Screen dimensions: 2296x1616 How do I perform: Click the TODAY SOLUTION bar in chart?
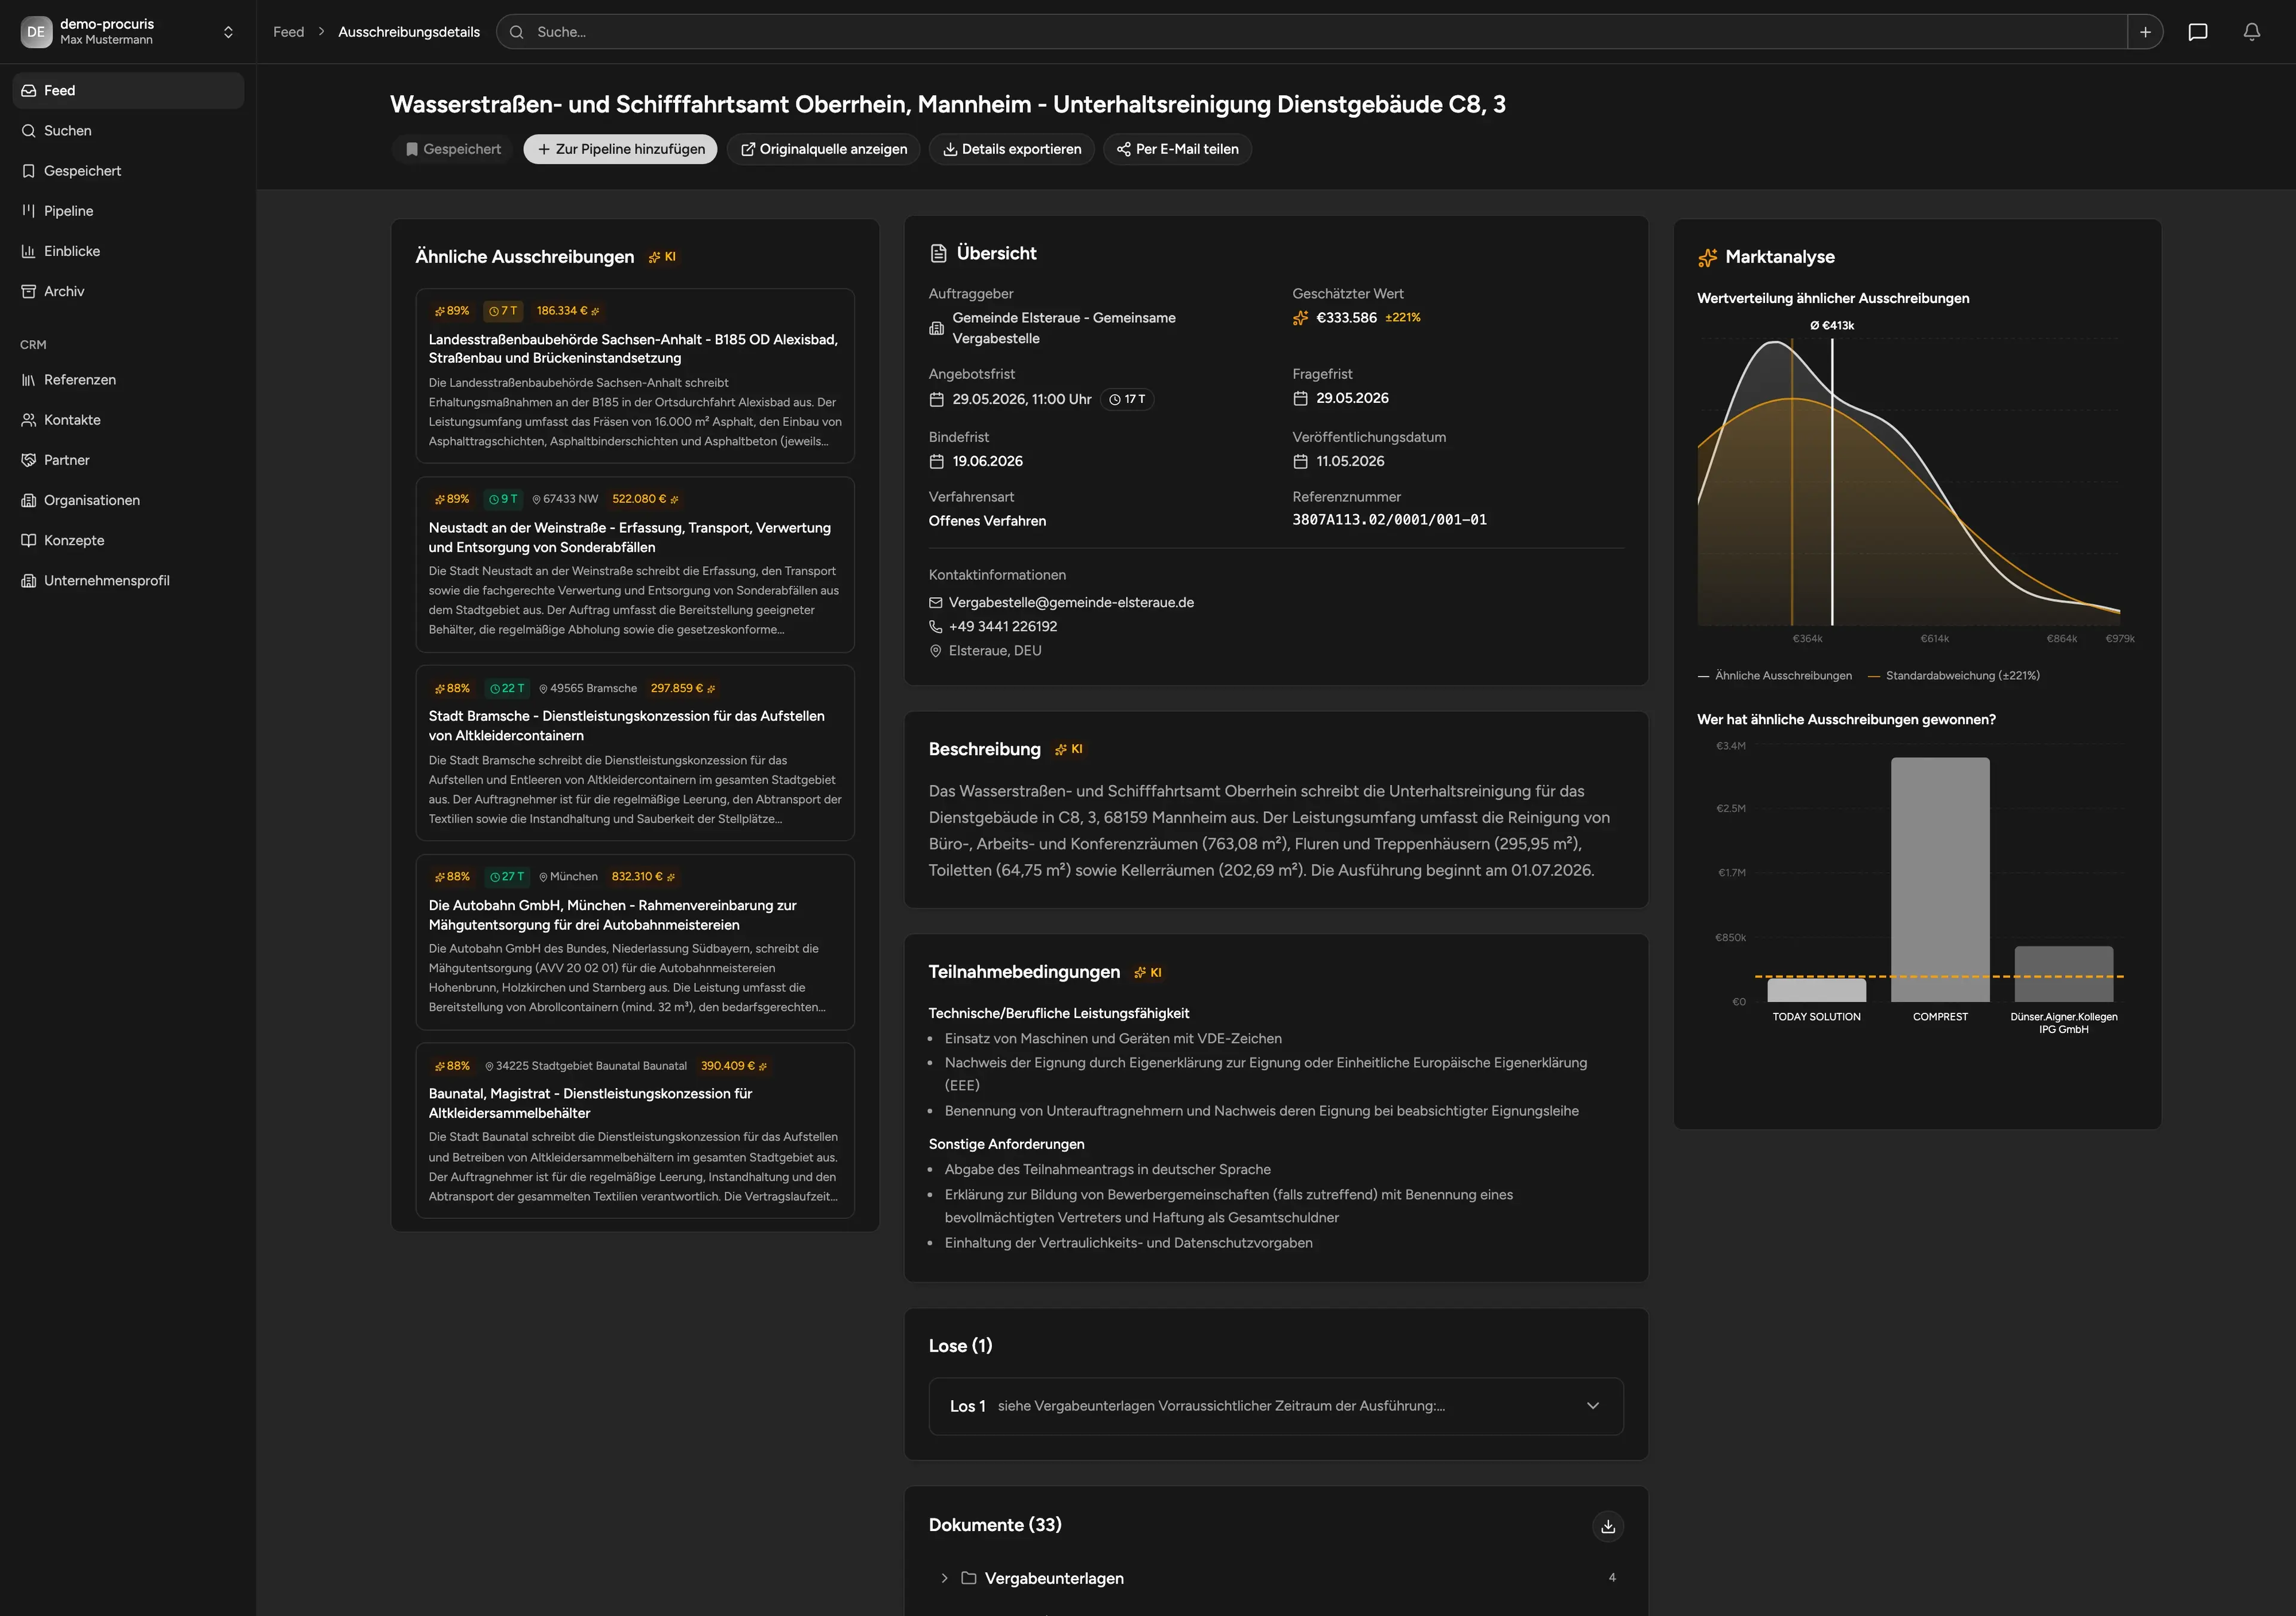pos(1816,990)
